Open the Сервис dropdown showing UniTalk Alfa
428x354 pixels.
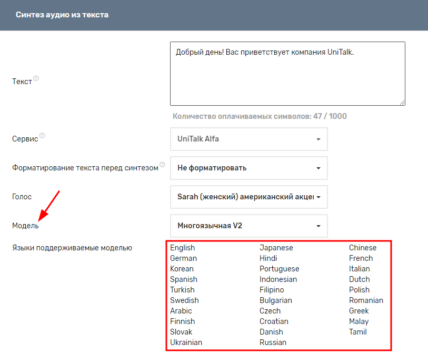click(248, 139)
